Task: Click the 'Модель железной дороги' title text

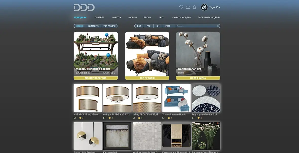Action: click(x=93, y=69)
